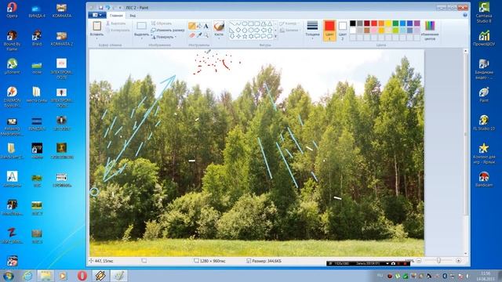Image resolution: width=502 pixels, height=282 pixels.
Task: Click the Обрезать crop command
Action: pos(162,23)
